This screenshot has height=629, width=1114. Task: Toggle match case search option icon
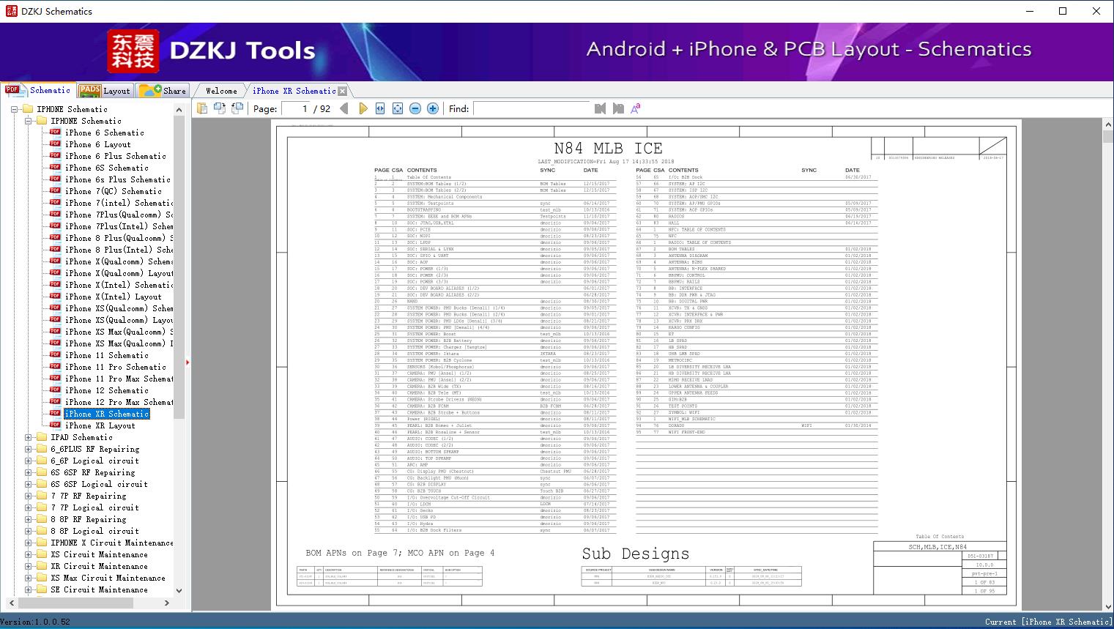point(636,108)
